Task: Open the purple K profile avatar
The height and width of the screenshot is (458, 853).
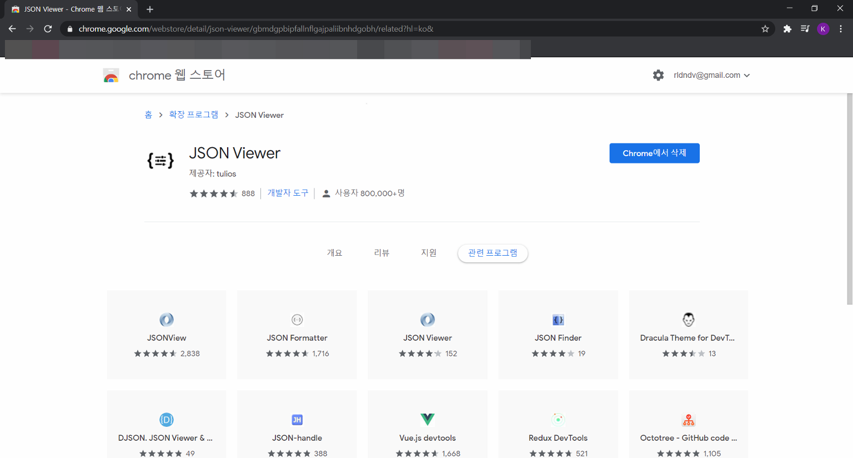Action: (823, 29)
